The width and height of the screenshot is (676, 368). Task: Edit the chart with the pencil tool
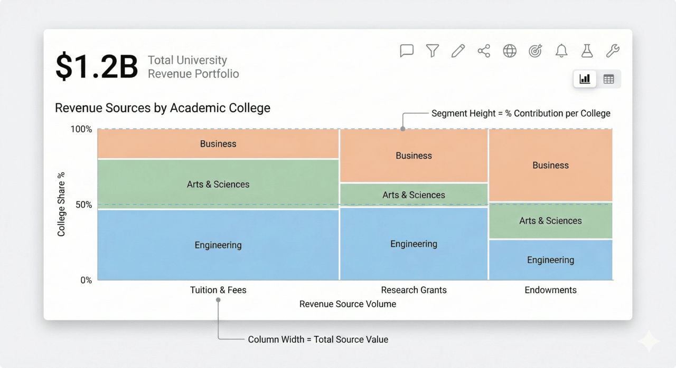pos(457,51)
